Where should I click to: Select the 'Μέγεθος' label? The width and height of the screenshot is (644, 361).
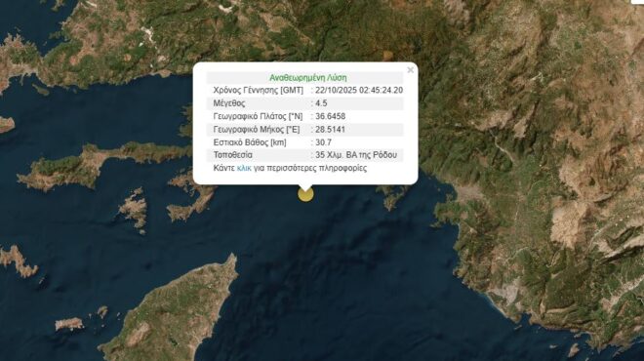pyautogui.click(x=229, y=103)
